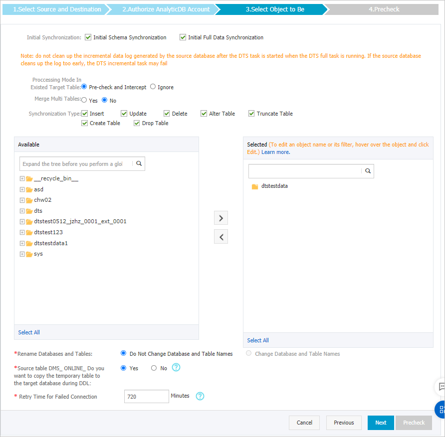Search the Selected objects panel

368,171
